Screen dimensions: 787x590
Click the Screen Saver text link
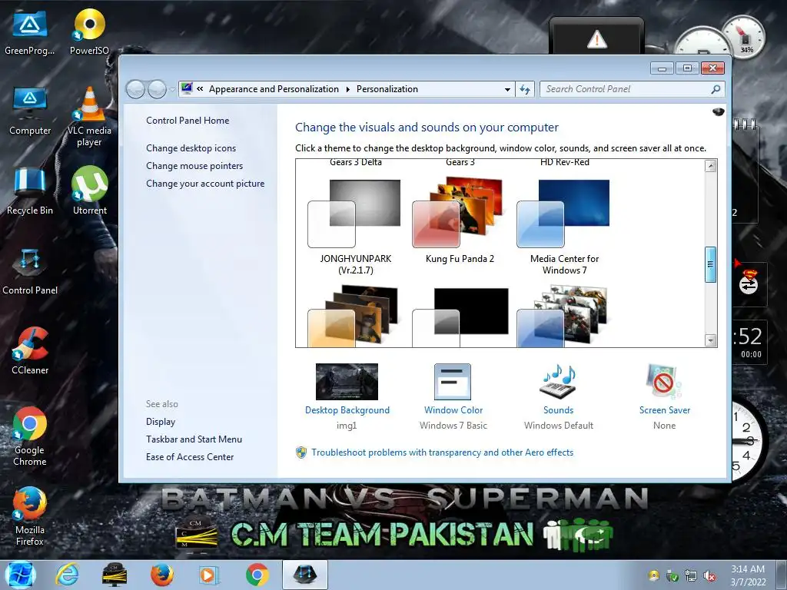tap(665, 410)
